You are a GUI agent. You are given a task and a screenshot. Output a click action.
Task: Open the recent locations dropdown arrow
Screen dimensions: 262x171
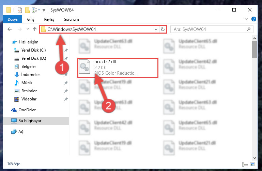(x=28, y=29)
